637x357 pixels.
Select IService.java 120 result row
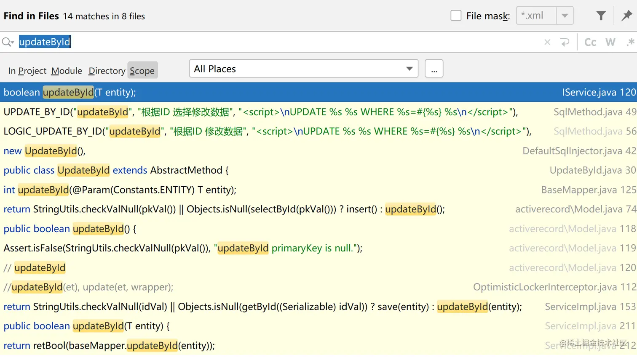(318, 92)
